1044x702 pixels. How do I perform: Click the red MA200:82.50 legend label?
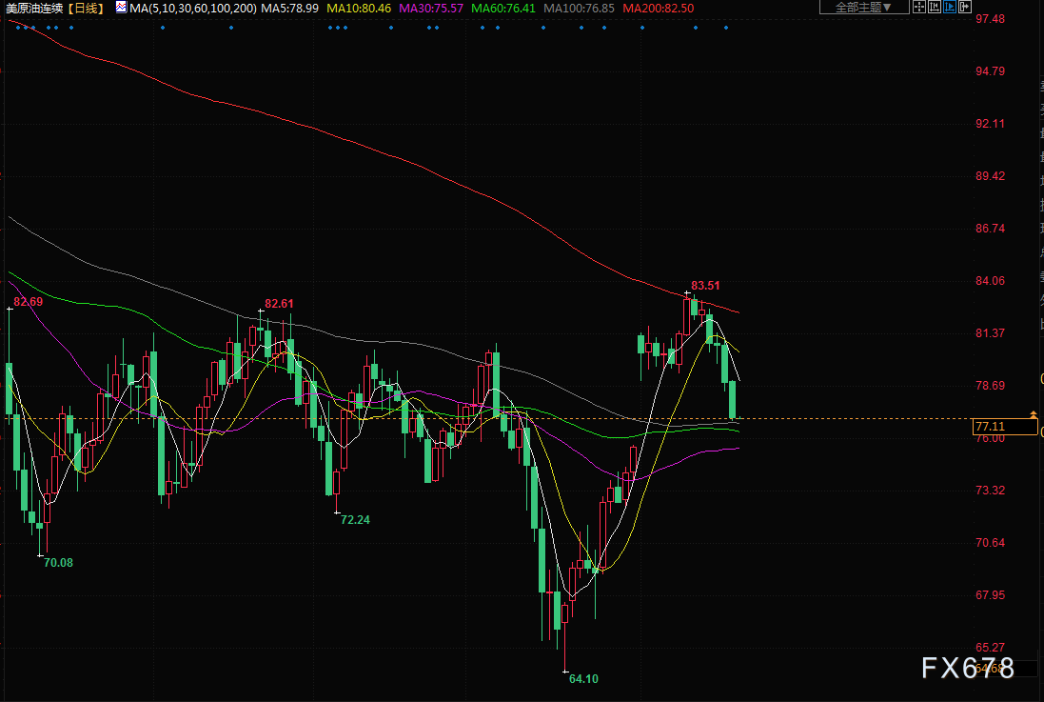click(659, 8)
